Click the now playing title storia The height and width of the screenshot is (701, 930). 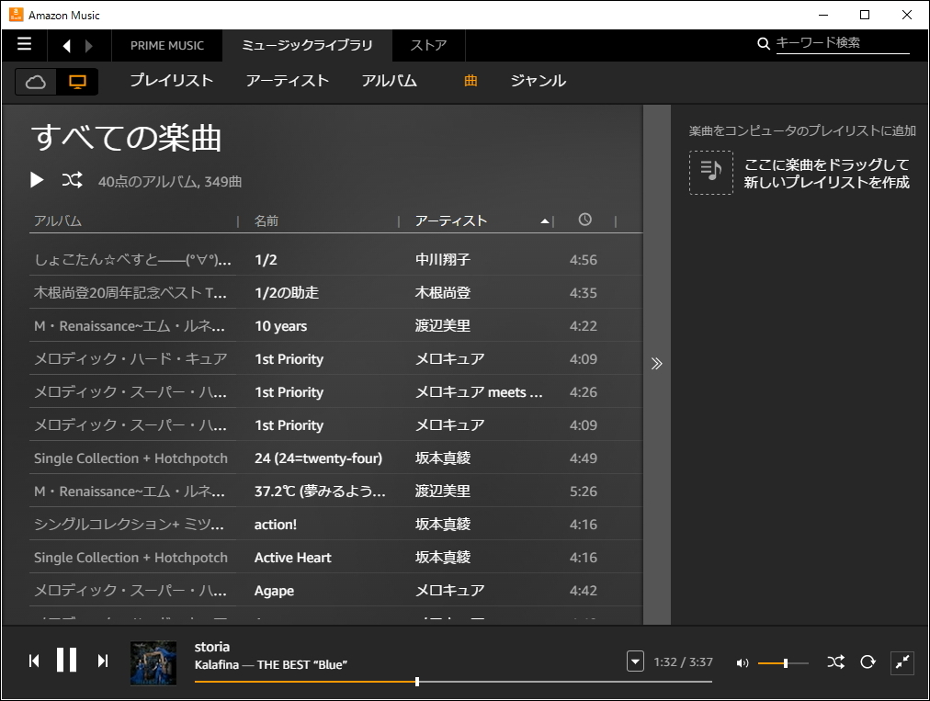tap(211, 647)
